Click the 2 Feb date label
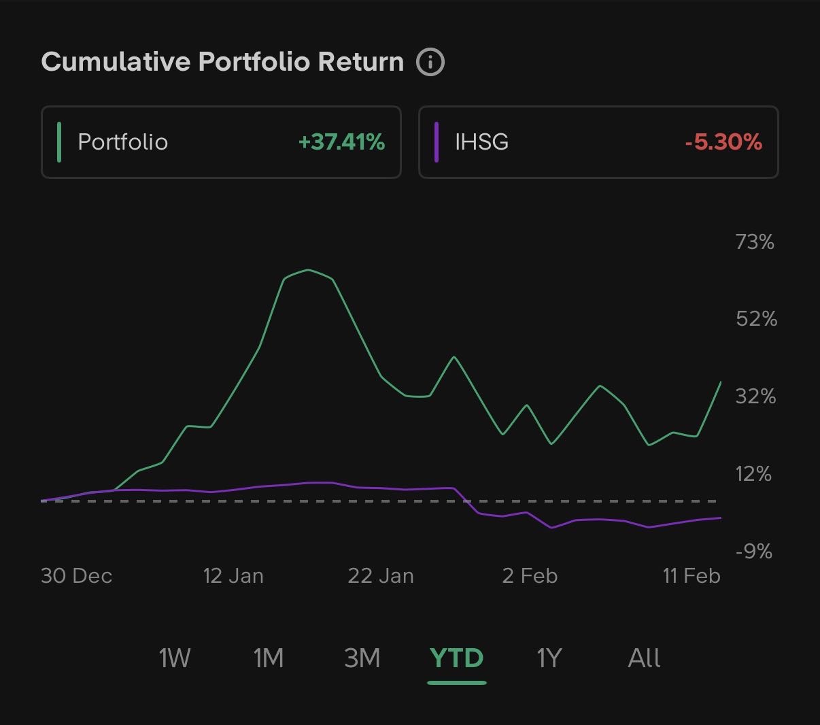Image resolution: width=820 pixels, height=725 pixels. coord(530,576)
